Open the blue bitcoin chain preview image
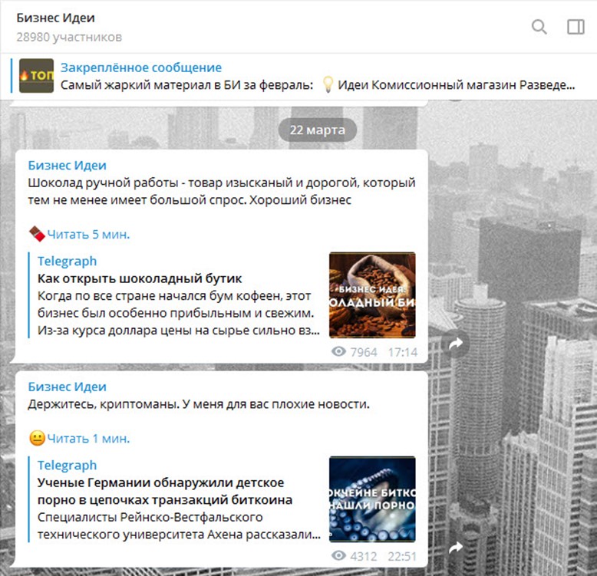Screen dimensions: 597x576 tap(372, 499)
